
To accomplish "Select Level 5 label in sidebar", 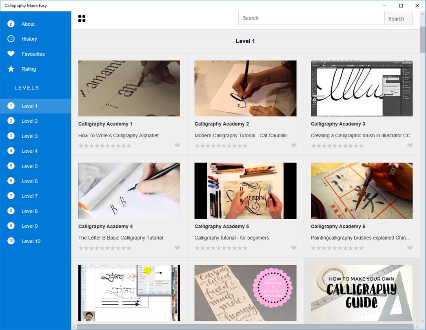I will coord(30,166).
